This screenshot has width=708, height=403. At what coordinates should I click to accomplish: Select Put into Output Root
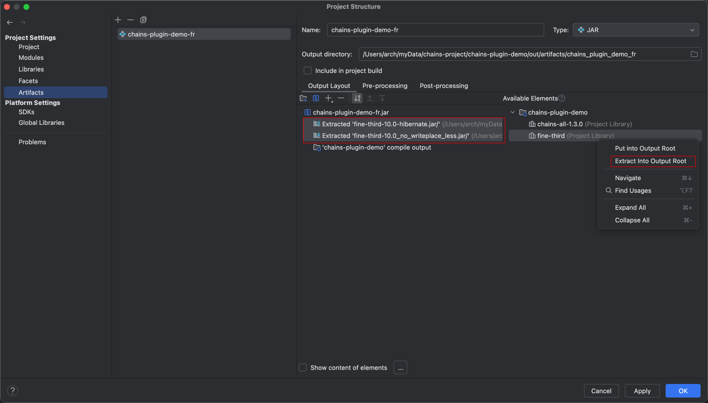click(645, 149)
